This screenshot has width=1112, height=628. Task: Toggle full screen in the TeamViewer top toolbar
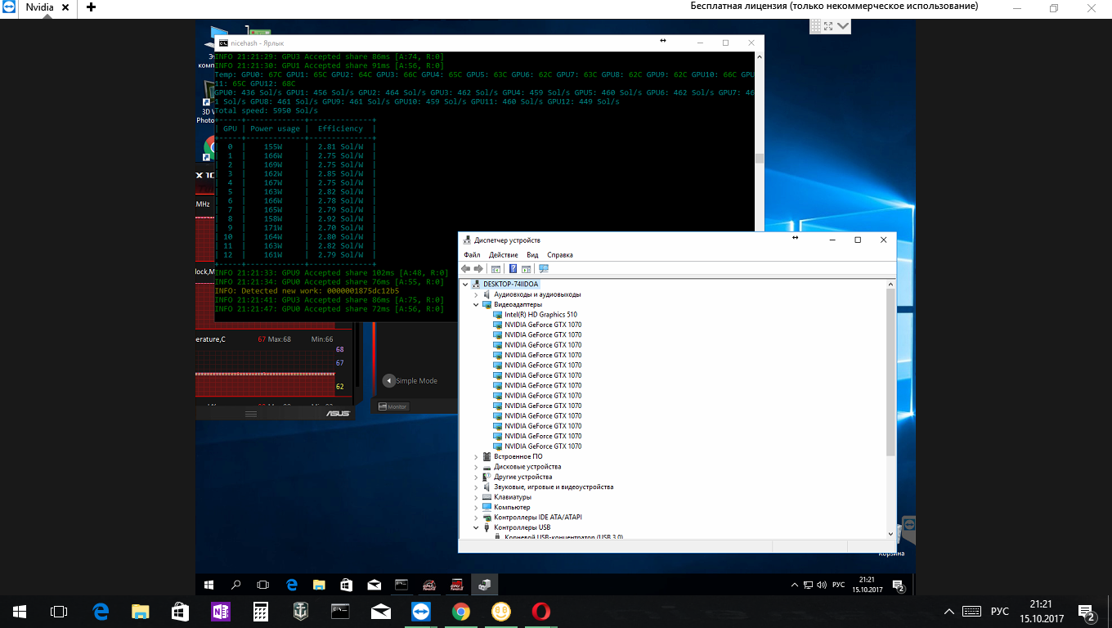pyautogui.click(x=828, y=26)
